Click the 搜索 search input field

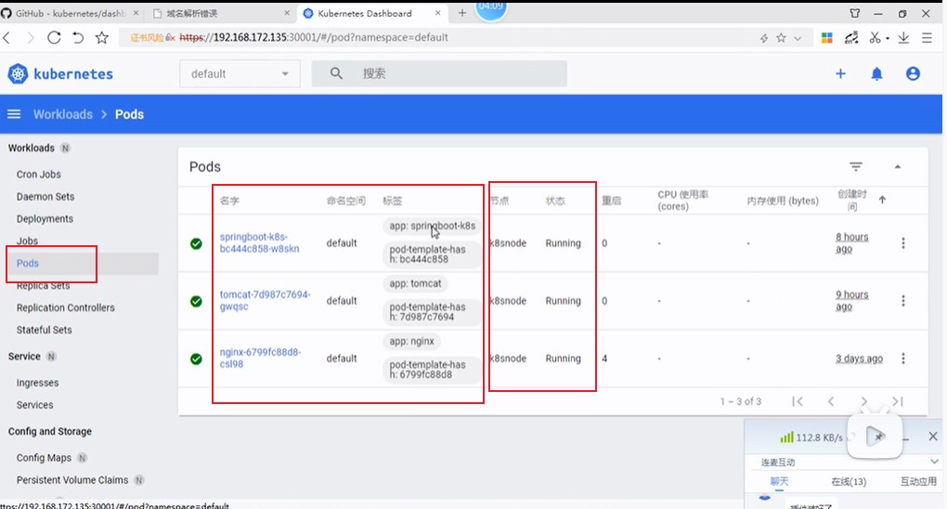[439, 73]
